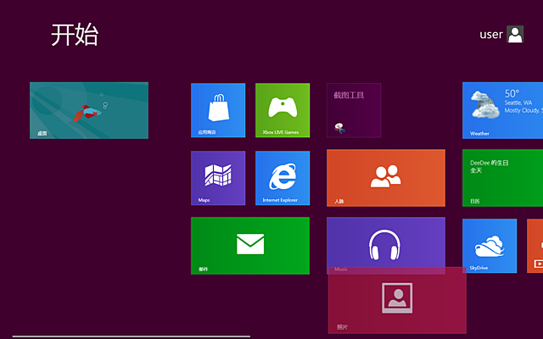543x339 pixels.
Task: Open the Music tile with headphones
Action: (386, 242)
